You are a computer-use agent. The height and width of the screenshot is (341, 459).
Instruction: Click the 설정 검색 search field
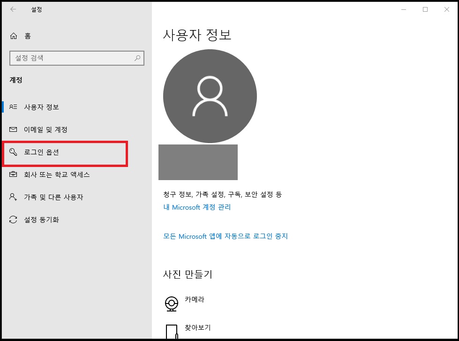click(x=77, y=58)
